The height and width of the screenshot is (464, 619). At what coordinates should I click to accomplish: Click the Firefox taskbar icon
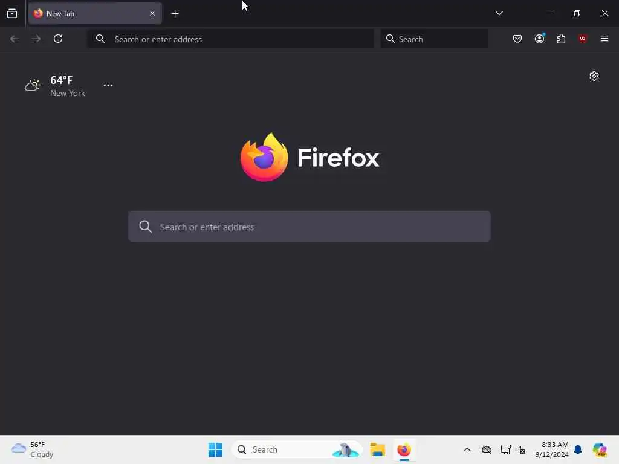[404, 449]
